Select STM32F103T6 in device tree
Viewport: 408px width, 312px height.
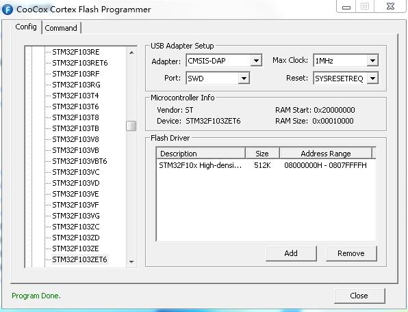pyautogui.click(x=75, y=107)
